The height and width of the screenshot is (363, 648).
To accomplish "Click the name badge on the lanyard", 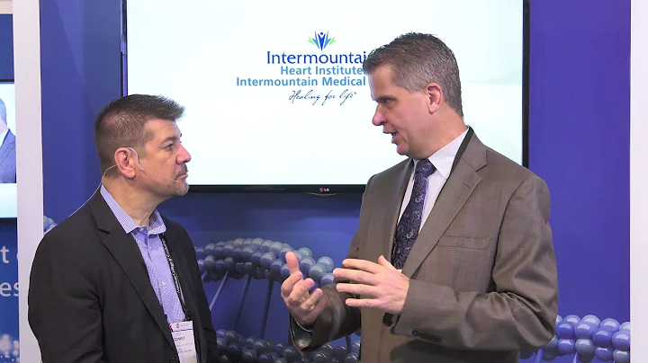I will coord(184,341).
